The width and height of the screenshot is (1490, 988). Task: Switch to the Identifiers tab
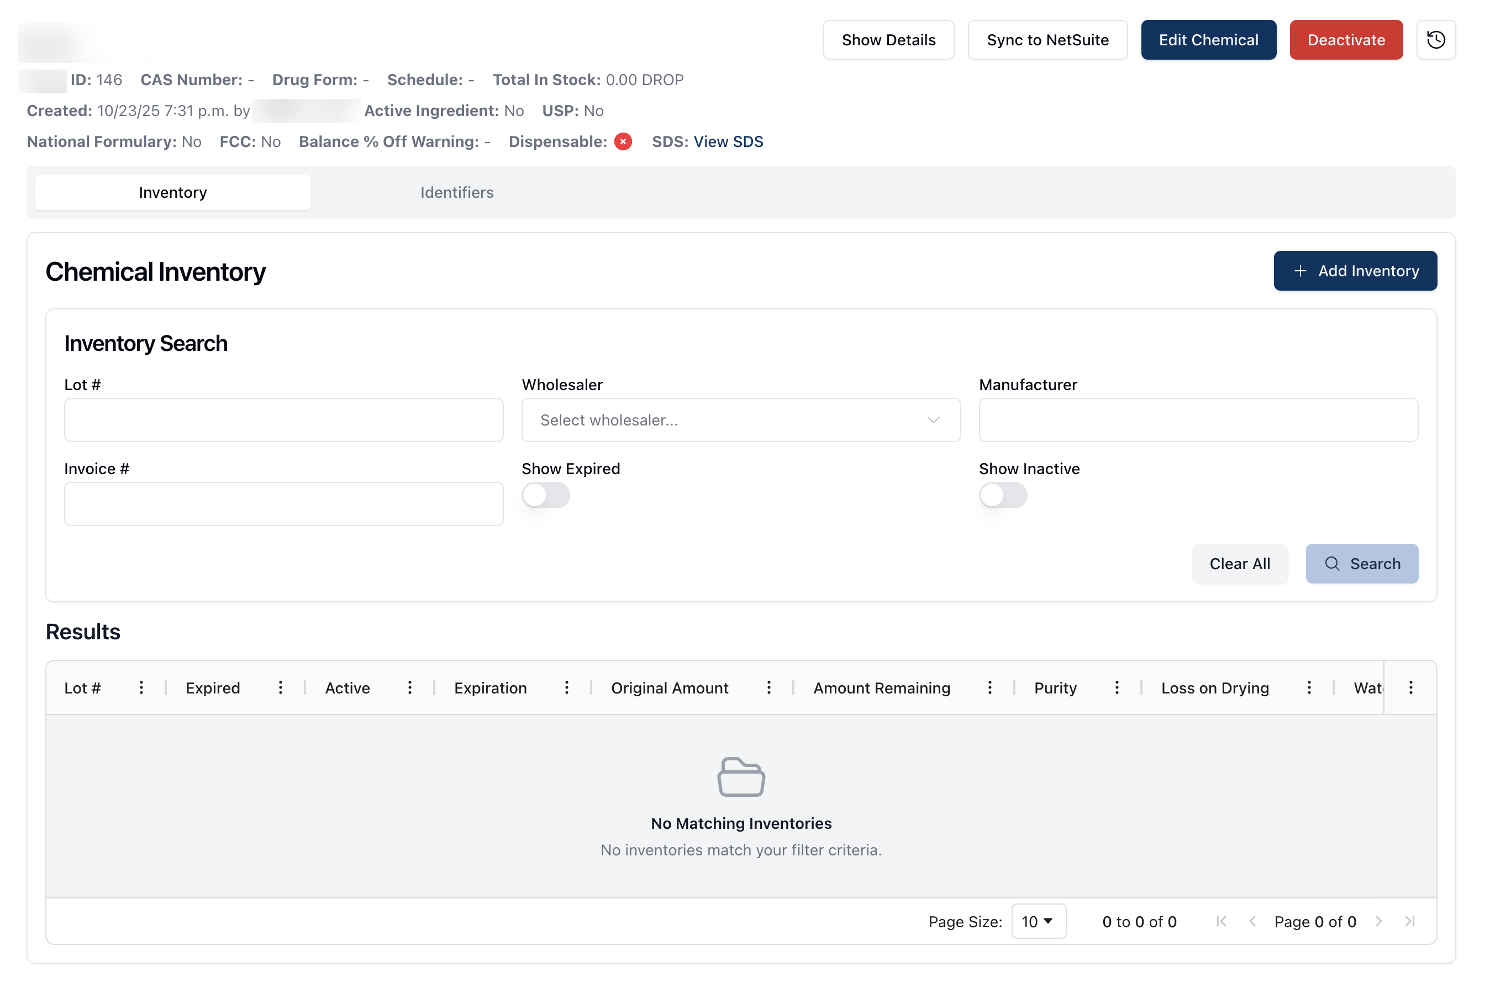[457, 192]
